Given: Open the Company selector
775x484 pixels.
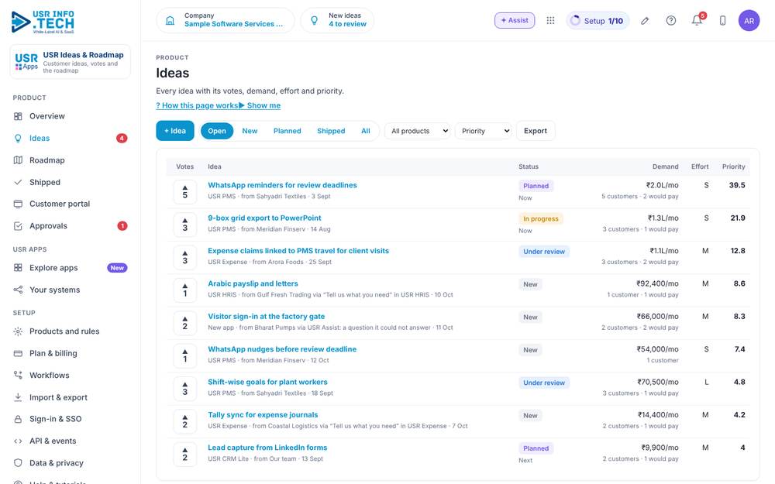Looking at the screenshot, I should click(x=226, y=20).
